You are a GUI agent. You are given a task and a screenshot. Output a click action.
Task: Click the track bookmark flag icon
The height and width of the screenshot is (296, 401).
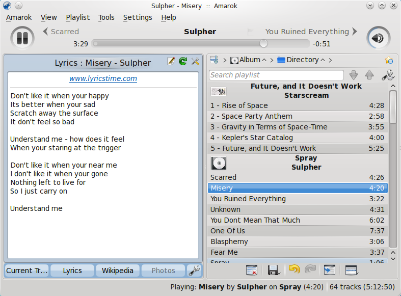click(250, 32)
